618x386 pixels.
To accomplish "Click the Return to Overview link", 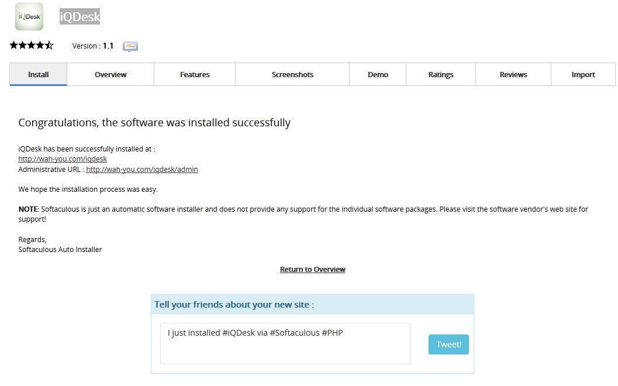I will pos(312,269).
